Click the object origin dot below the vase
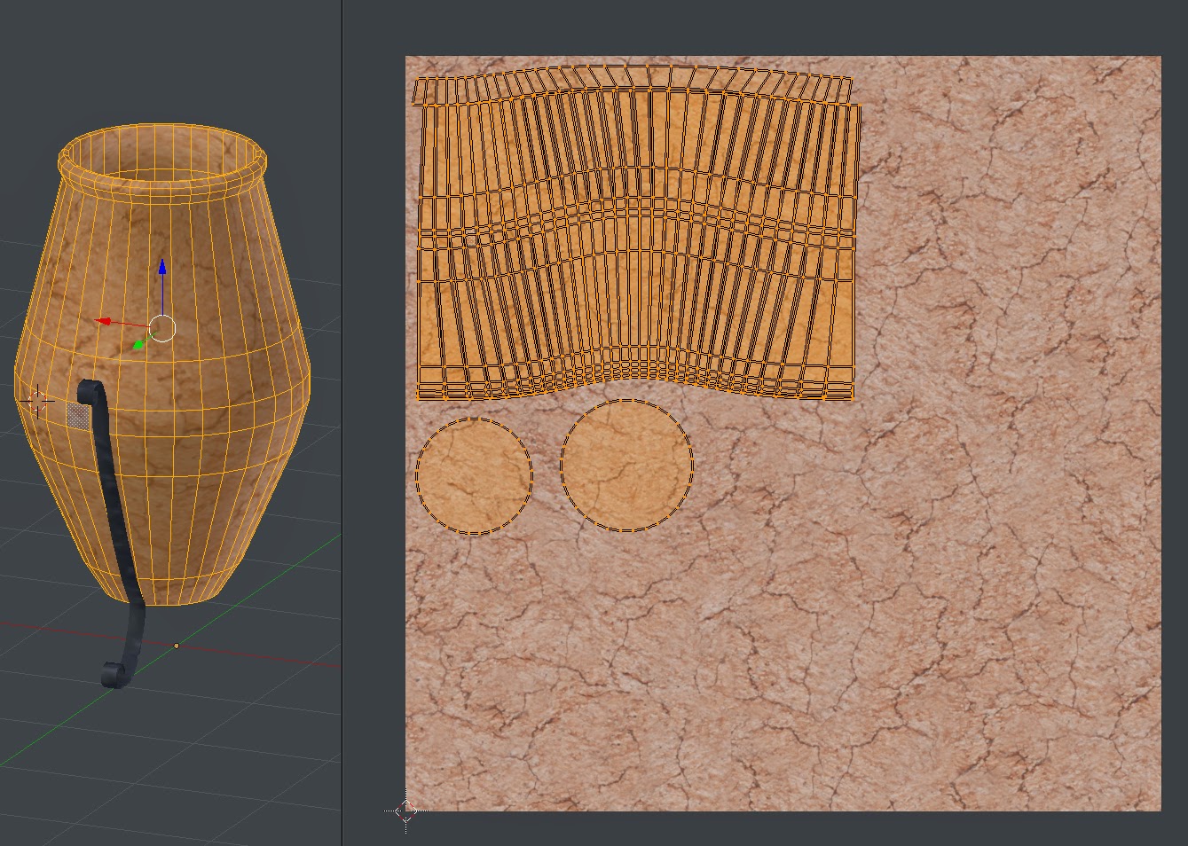Screen dimensions: 1188x846 pos(177,646)
